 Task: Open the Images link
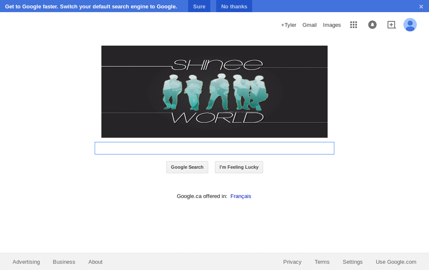click(x=332, y=25)
